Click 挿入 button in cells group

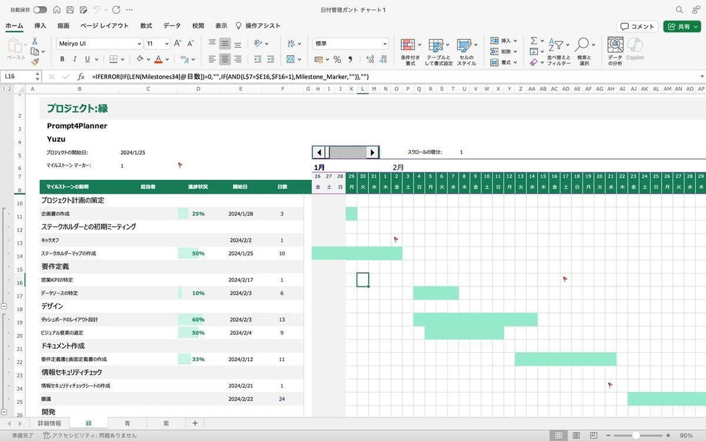(503, 41)
